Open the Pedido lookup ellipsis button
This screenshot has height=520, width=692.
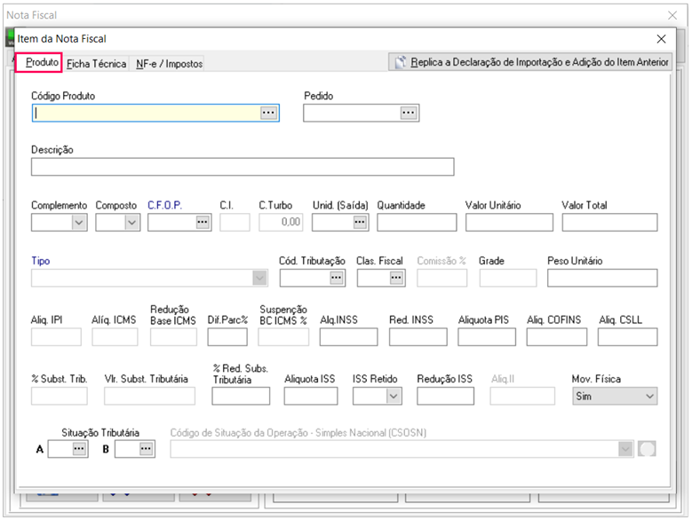[x=408, y=113]
